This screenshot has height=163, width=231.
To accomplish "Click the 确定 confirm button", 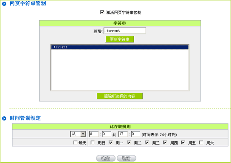I will 106,158.
